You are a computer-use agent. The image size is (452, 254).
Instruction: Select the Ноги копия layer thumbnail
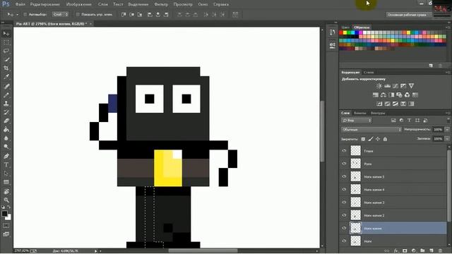pos(355,228)
